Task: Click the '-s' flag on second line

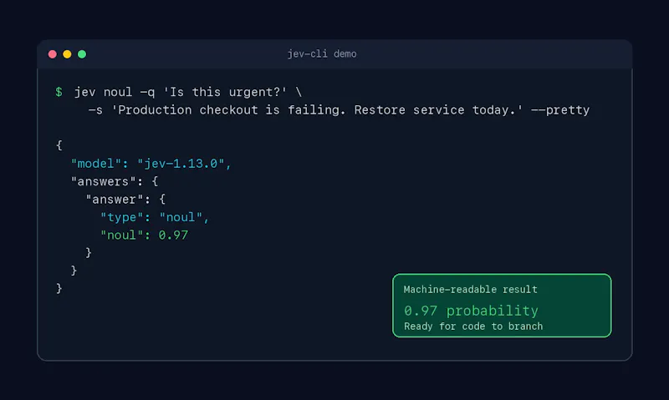Action: click(x=95, y=110)
